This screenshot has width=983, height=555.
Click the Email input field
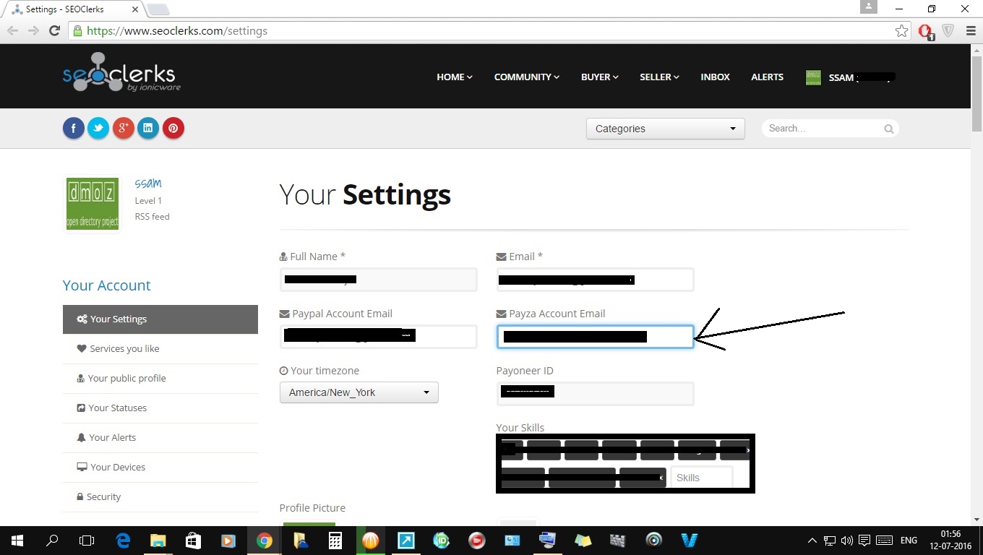(x=596, y=280)
